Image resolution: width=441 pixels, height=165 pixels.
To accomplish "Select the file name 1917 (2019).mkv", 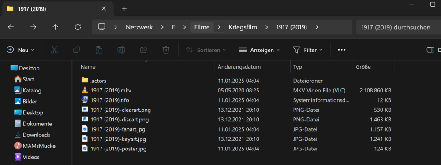I will (111, 90).
